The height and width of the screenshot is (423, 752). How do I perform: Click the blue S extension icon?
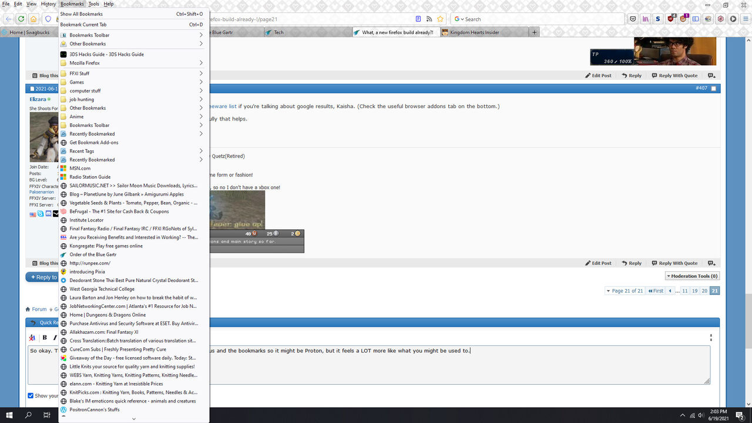(658, 19)
